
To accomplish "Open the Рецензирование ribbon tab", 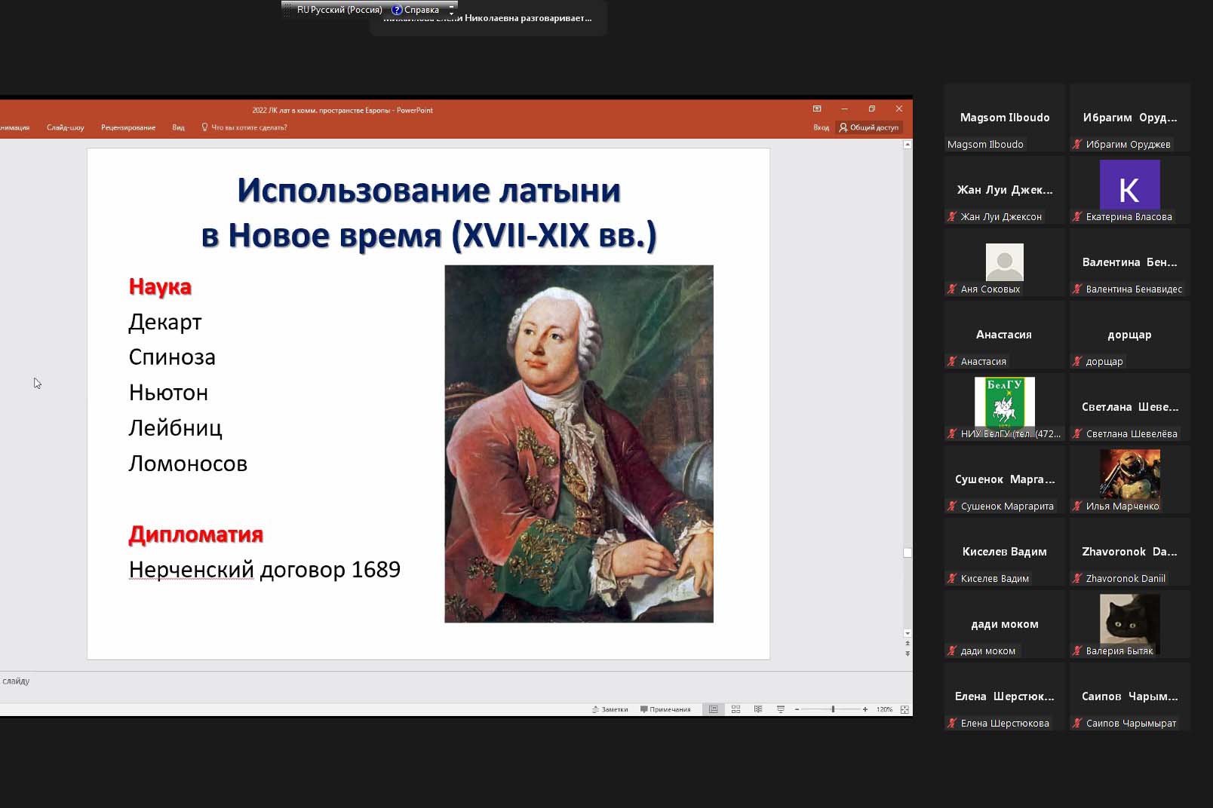I will 128,127.
